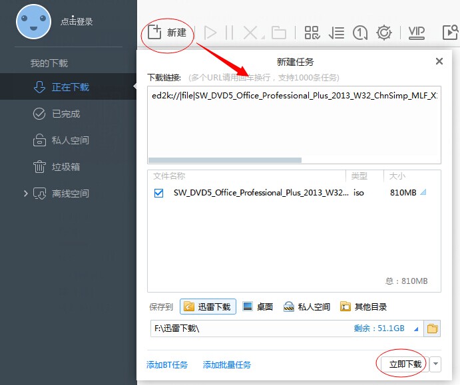Expand the 离线空间 chevron arrow
Image resolution: width=460 pixels, height=385 pixels.
click(x=26, y=193)
